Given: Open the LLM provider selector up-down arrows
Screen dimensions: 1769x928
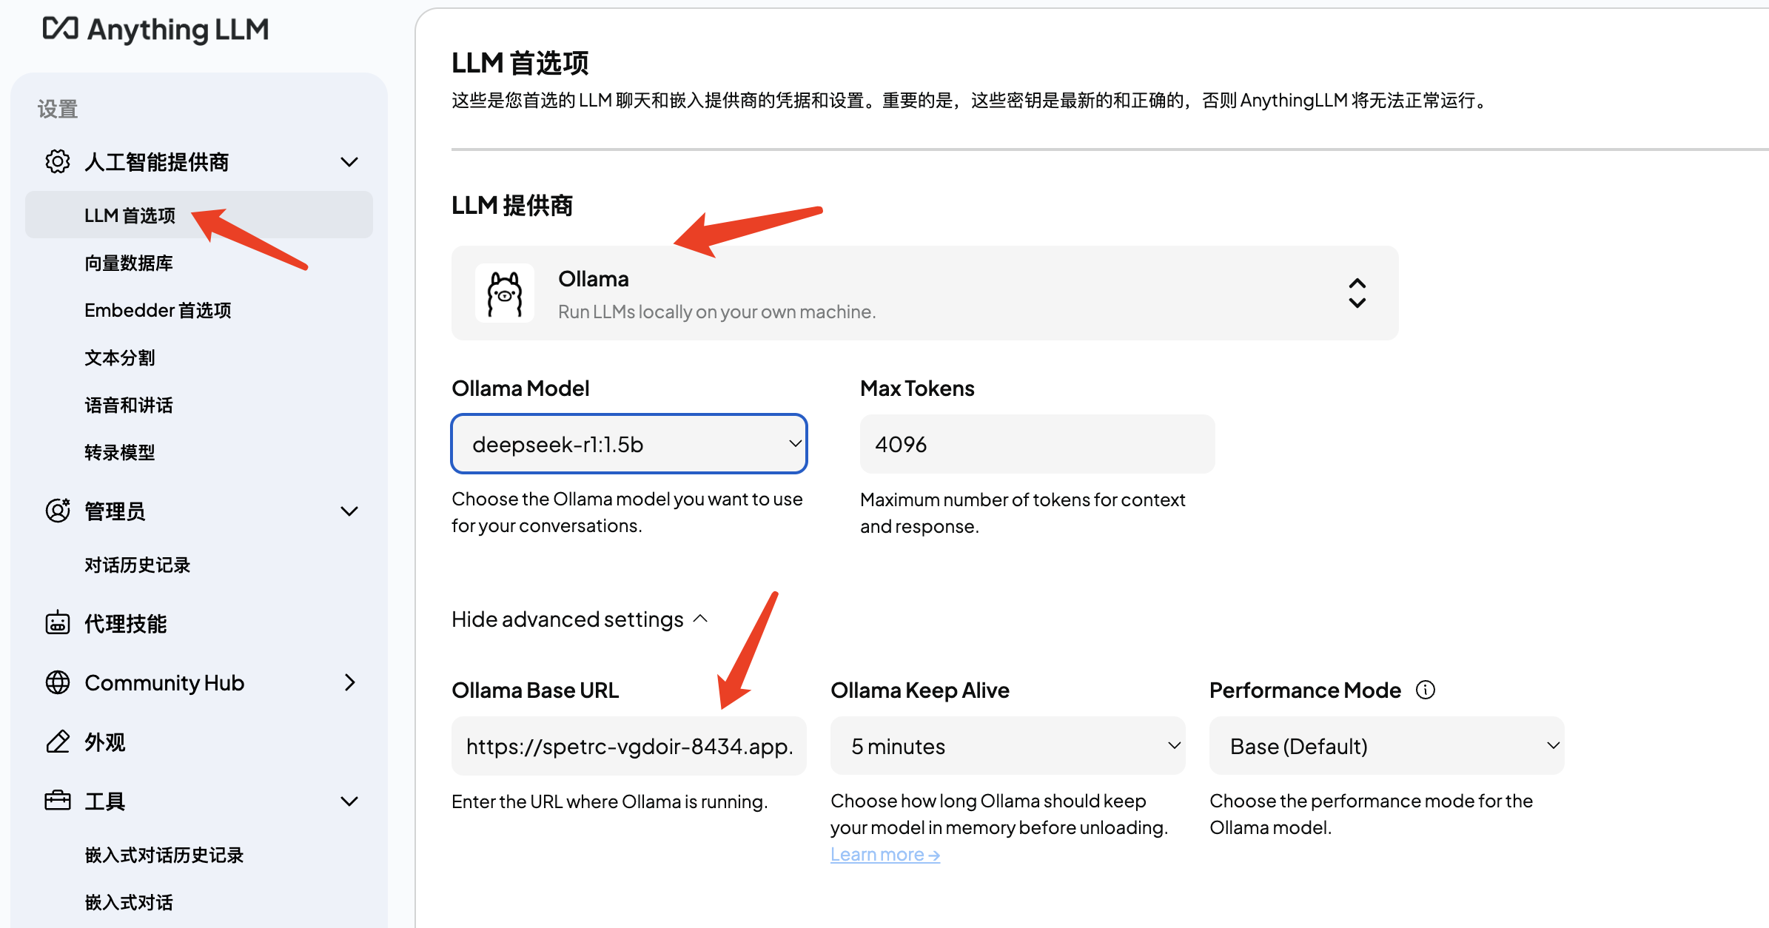Looking at the screenshot, I should click(1357, 293).
